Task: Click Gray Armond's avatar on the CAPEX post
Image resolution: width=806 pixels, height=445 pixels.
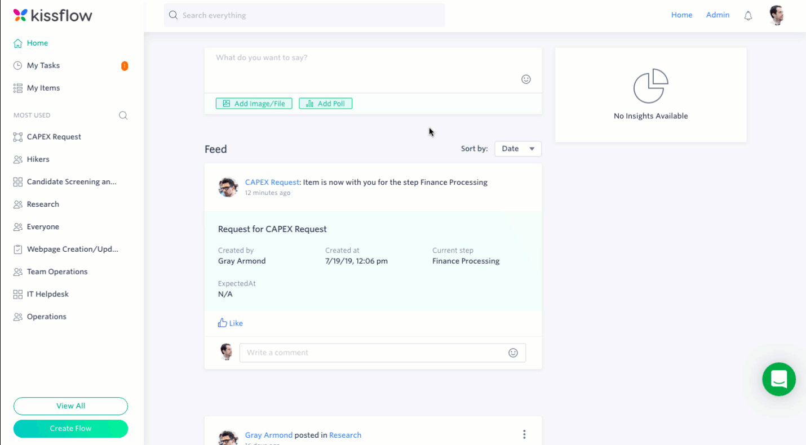Action: coord(228,187)
